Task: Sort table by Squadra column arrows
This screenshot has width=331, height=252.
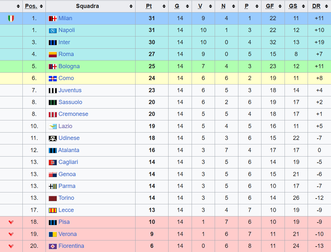Action: [131, 6]
